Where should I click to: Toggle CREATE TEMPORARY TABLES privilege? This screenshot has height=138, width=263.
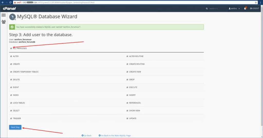[x=11, y=72]
